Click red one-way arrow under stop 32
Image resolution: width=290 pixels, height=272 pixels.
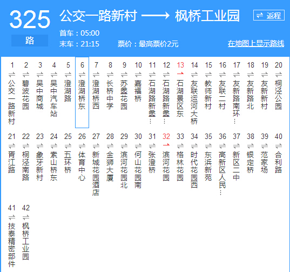(x=166, y=145)
